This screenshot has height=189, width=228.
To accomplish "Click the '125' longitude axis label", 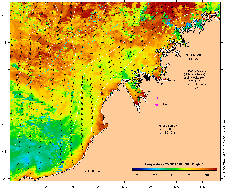I will coord(176,187).
